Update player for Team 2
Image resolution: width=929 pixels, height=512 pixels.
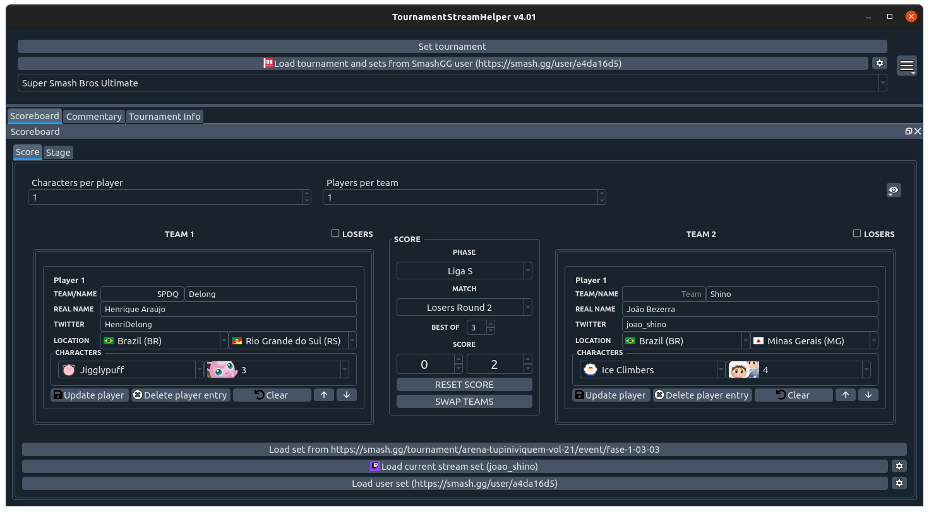(x=611, y=395)
